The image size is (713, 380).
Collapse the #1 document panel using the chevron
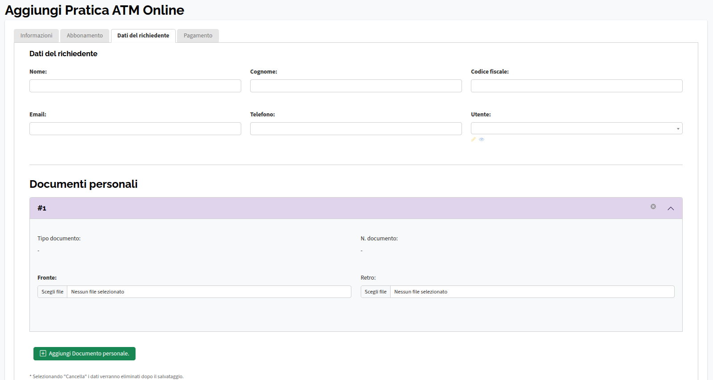[671, 208]
